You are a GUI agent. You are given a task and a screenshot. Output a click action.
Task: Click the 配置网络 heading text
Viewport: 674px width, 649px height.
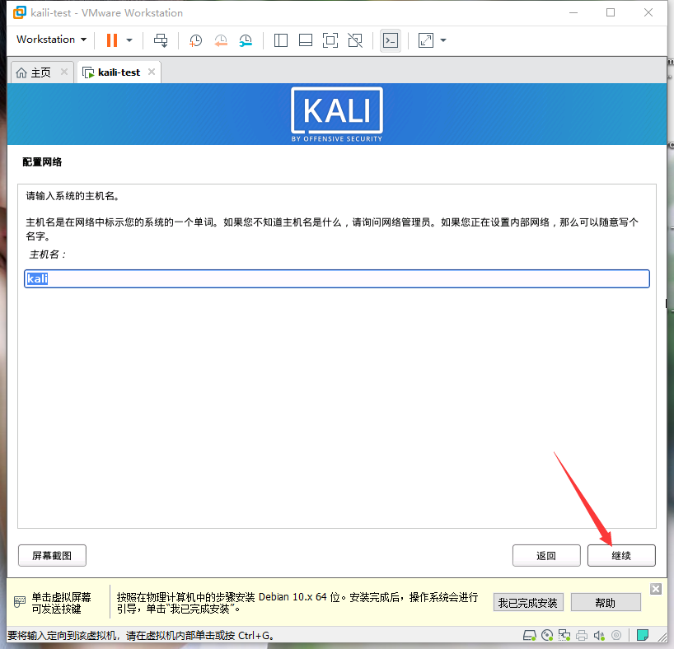(42, 162)
